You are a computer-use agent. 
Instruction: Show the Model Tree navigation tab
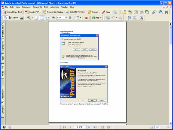click(x=3, y=71)
